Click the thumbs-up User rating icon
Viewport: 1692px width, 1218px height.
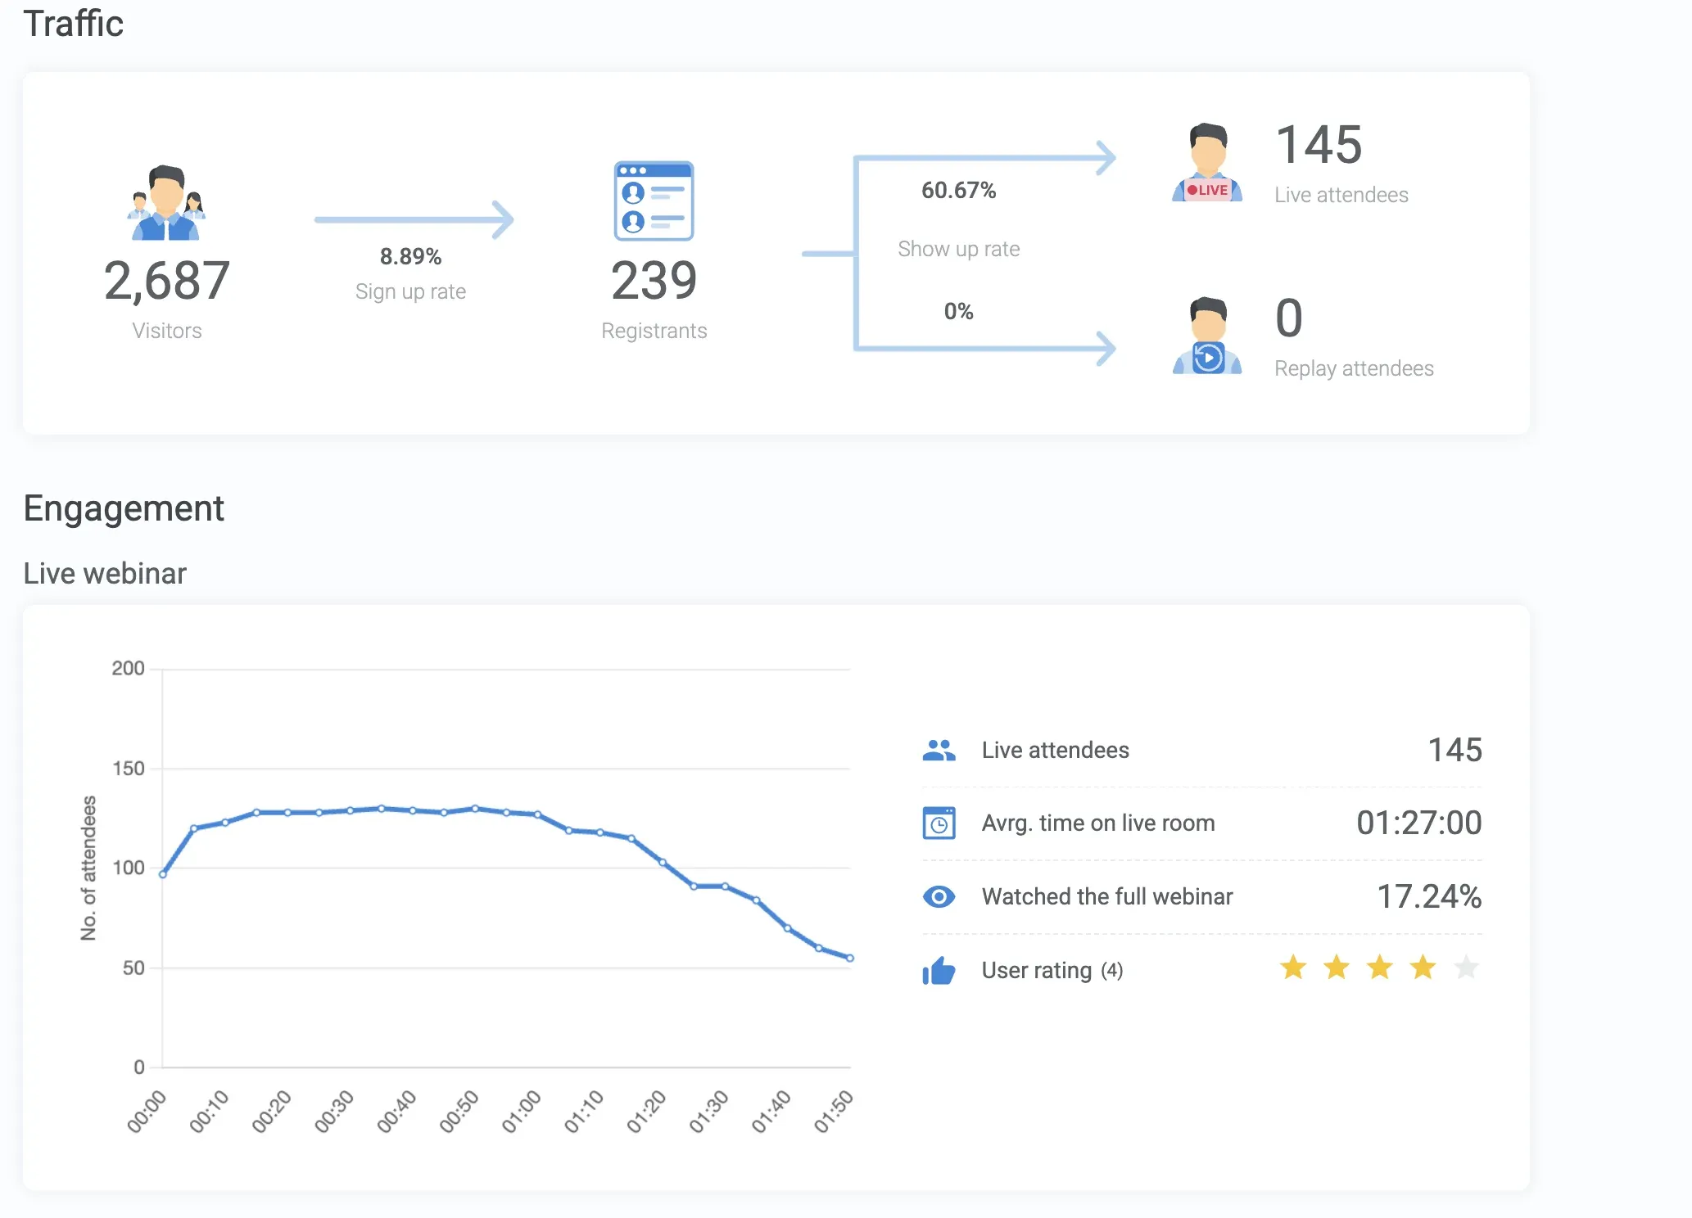coord(939,971)
